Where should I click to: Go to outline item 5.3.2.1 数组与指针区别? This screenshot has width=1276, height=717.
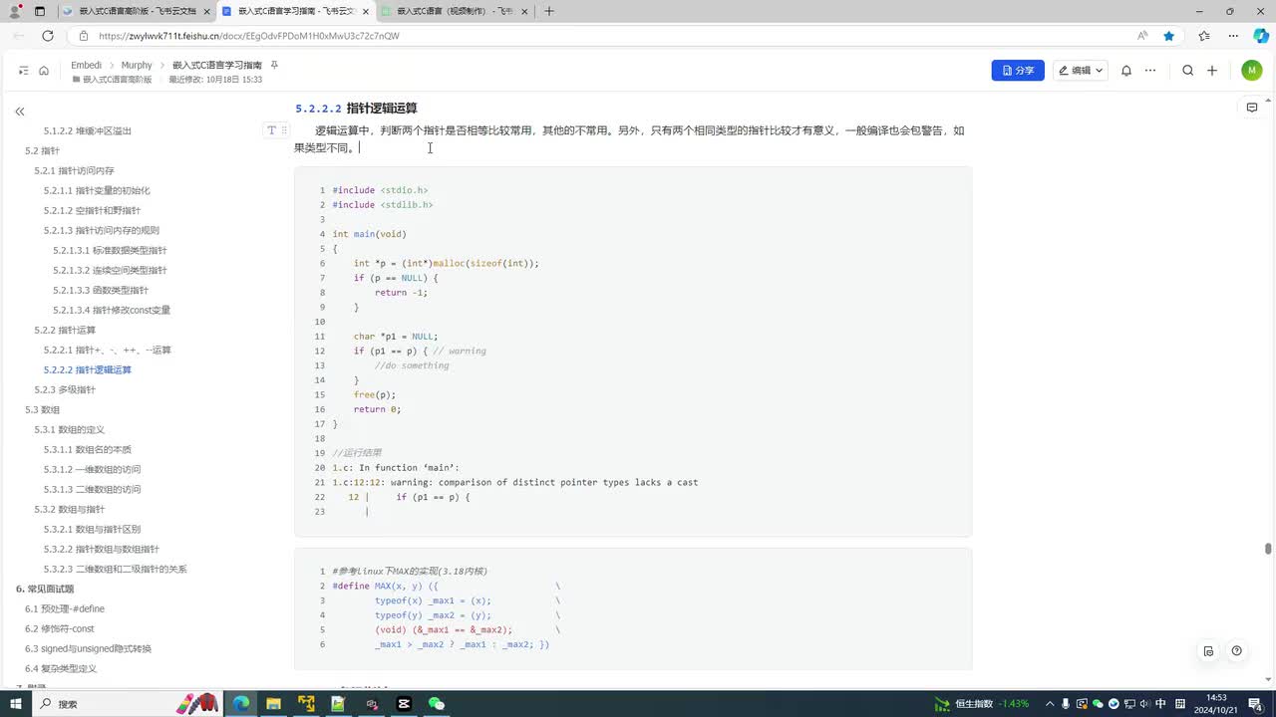(92, 529)
